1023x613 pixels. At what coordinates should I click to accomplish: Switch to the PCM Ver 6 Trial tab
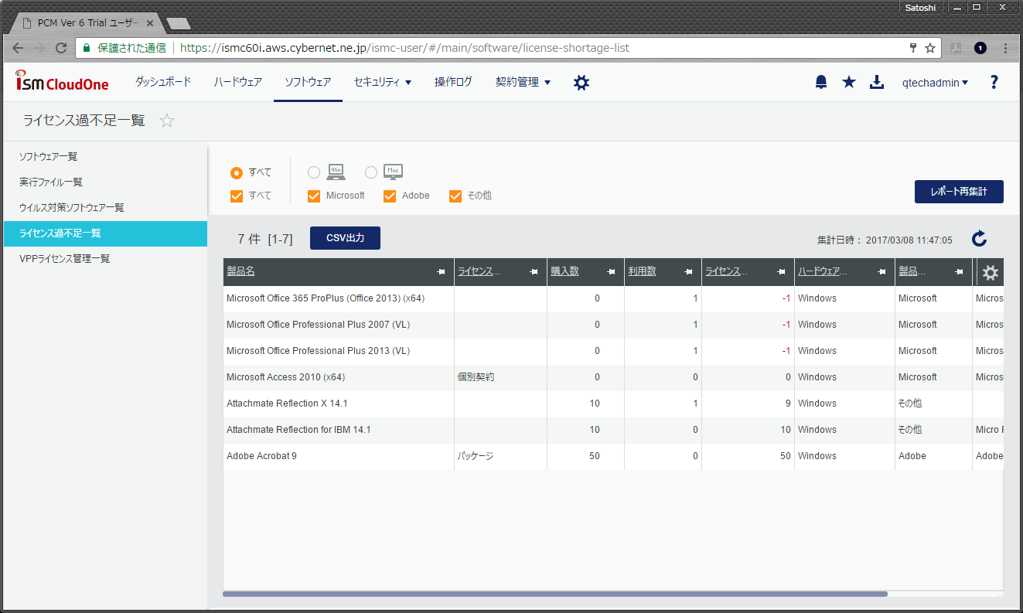(87, 23)
